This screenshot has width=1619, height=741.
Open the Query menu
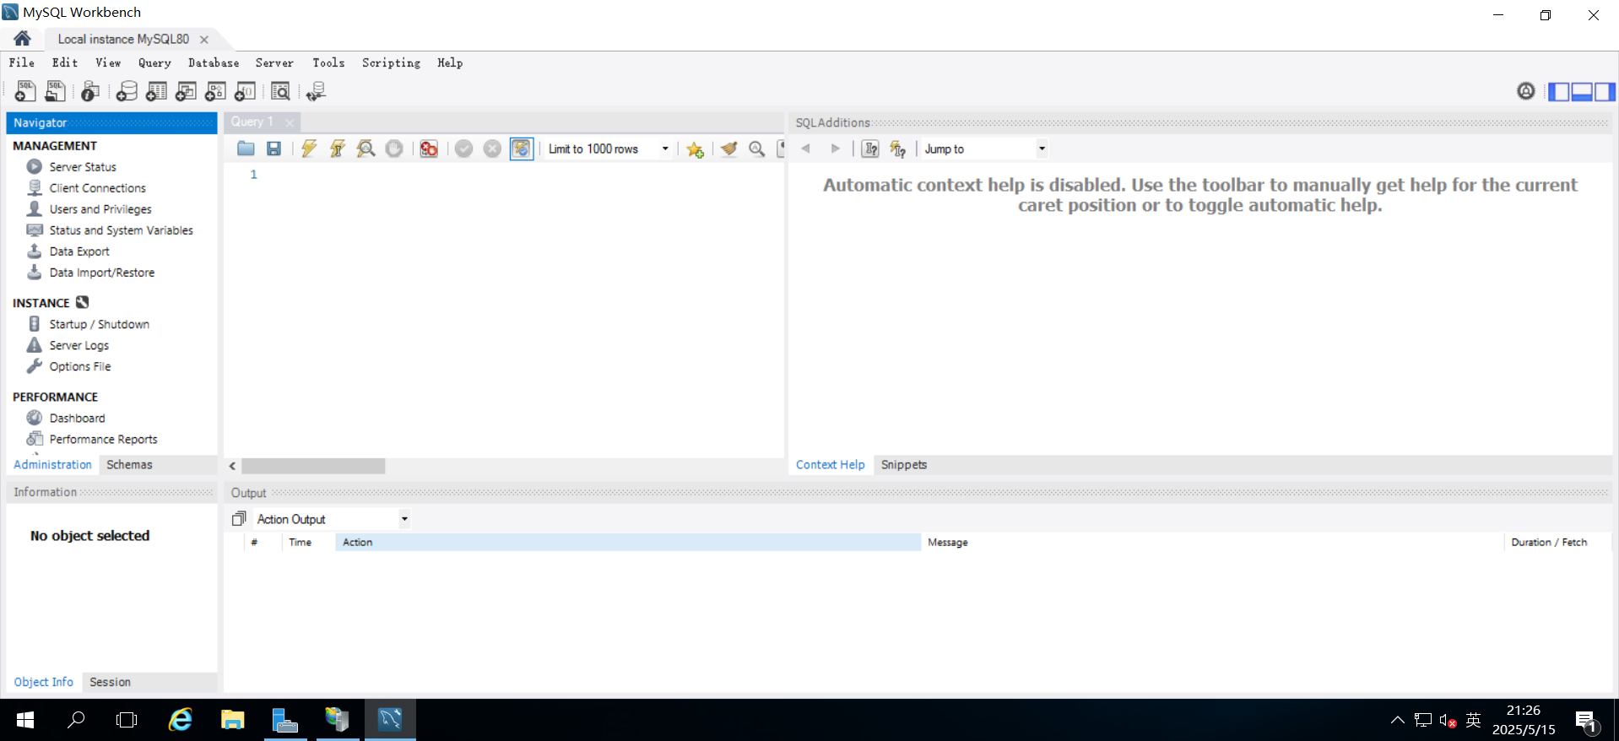point(154,62)
